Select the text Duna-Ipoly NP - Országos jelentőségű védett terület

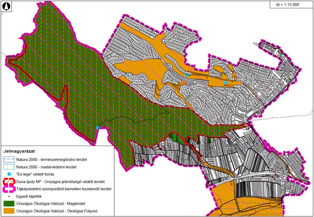[x=60, y=182]
